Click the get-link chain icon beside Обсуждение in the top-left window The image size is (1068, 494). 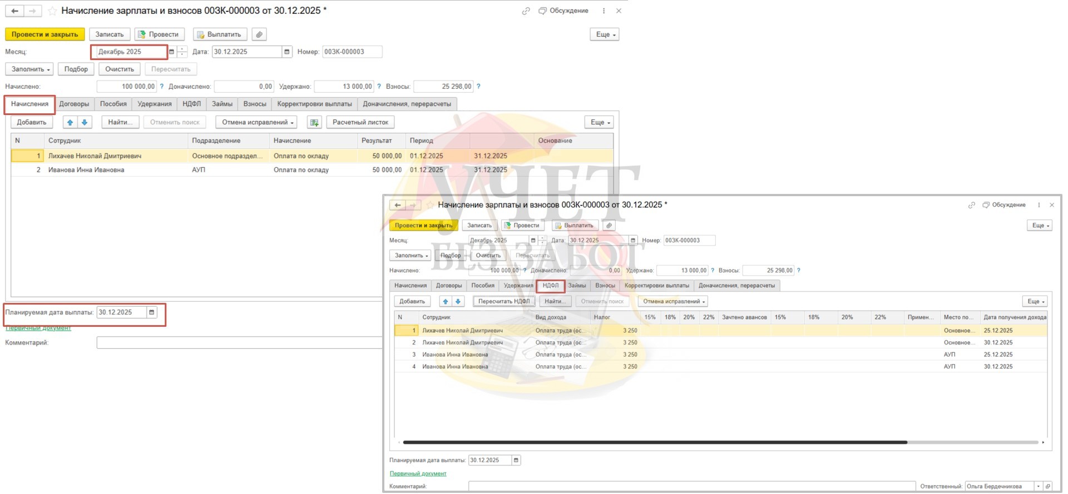[x=526, y=11]
